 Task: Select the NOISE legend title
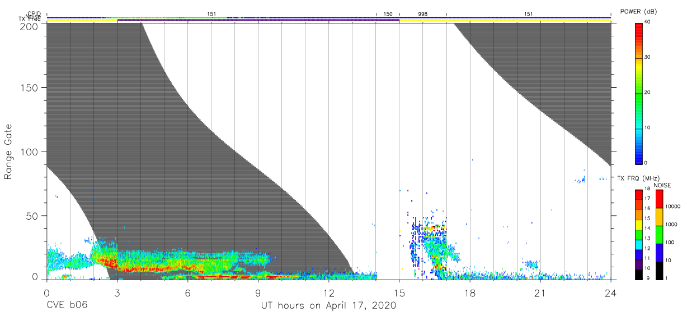pyautogui.click(x=662, y=185)
